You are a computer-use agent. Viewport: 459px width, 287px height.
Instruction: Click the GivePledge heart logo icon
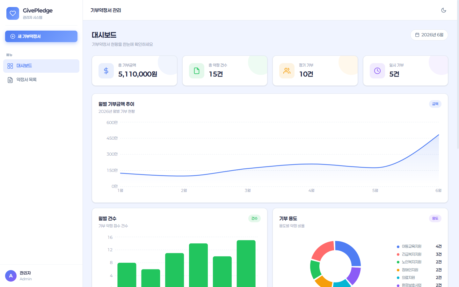[13, 13]
